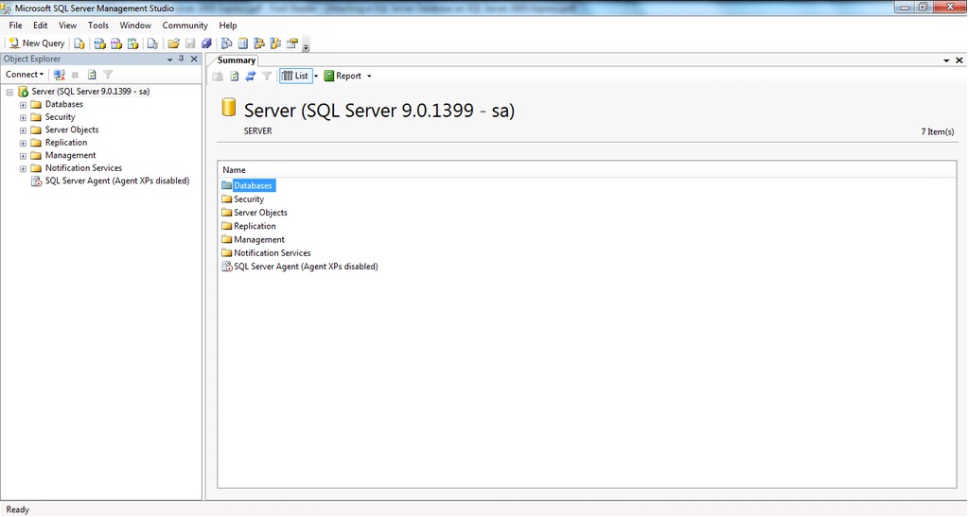Refresh the Object Explorer tree
968x517 pixels.
(92, 75)
